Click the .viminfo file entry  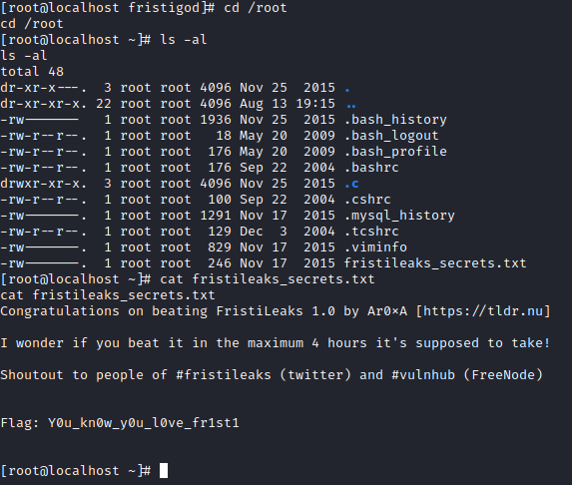pos(375,247)
